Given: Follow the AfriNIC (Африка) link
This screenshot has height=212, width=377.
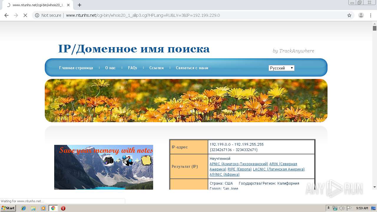Looking at the screenshot, I should [x=224, y=175].
